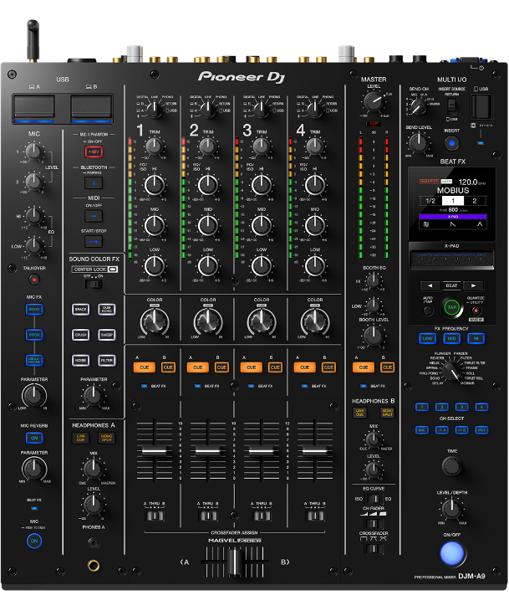The height and width of the screenshot is (611, 509).
Task: Click channel 1 input selector knob
Action: 155,109
